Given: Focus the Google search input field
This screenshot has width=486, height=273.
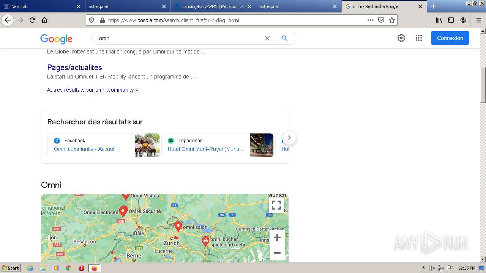Looking at the screenshot, I should pos(178,38).
